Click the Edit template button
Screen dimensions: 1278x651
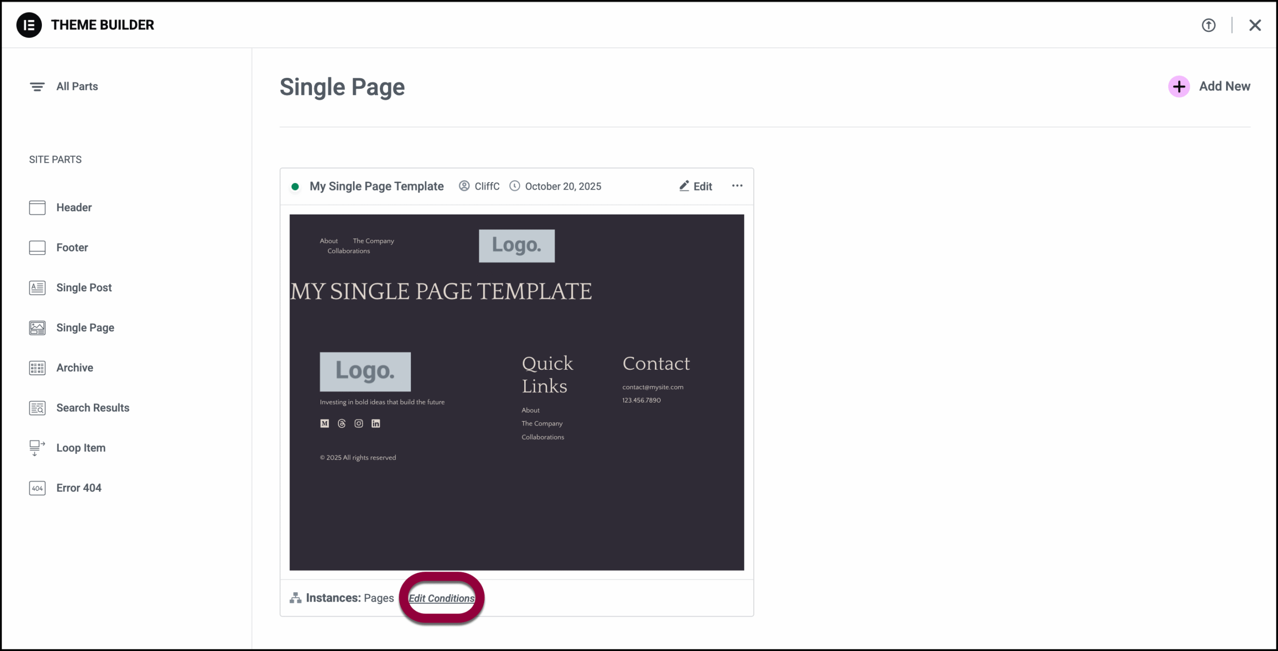click(x=696, y=186)
